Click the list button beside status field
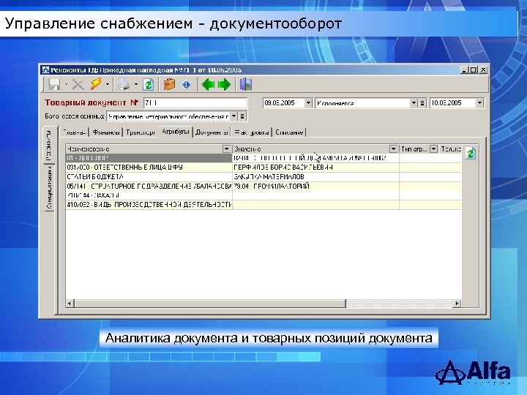The height and width of the screenshot is (395, 527). (x=422, y=103)
